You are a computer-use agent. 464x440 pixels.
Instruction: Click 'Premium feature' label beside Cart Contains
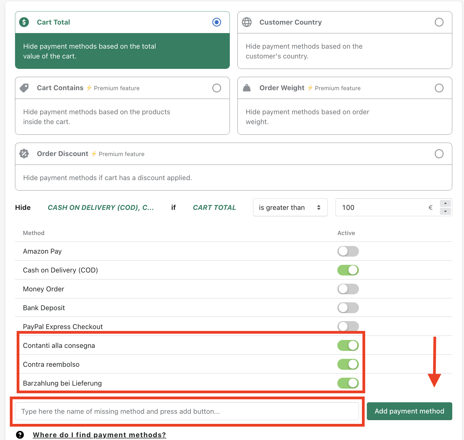(x=117, y=88)
